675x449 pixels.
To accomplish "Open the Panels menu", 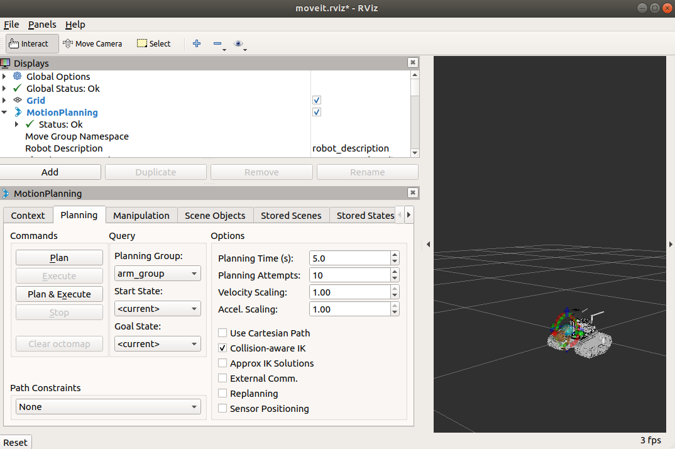I will click(42, 25).
